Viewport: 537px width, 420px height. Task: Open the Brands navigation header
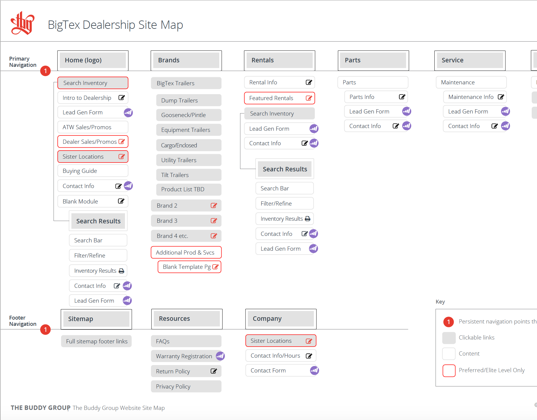186,60
